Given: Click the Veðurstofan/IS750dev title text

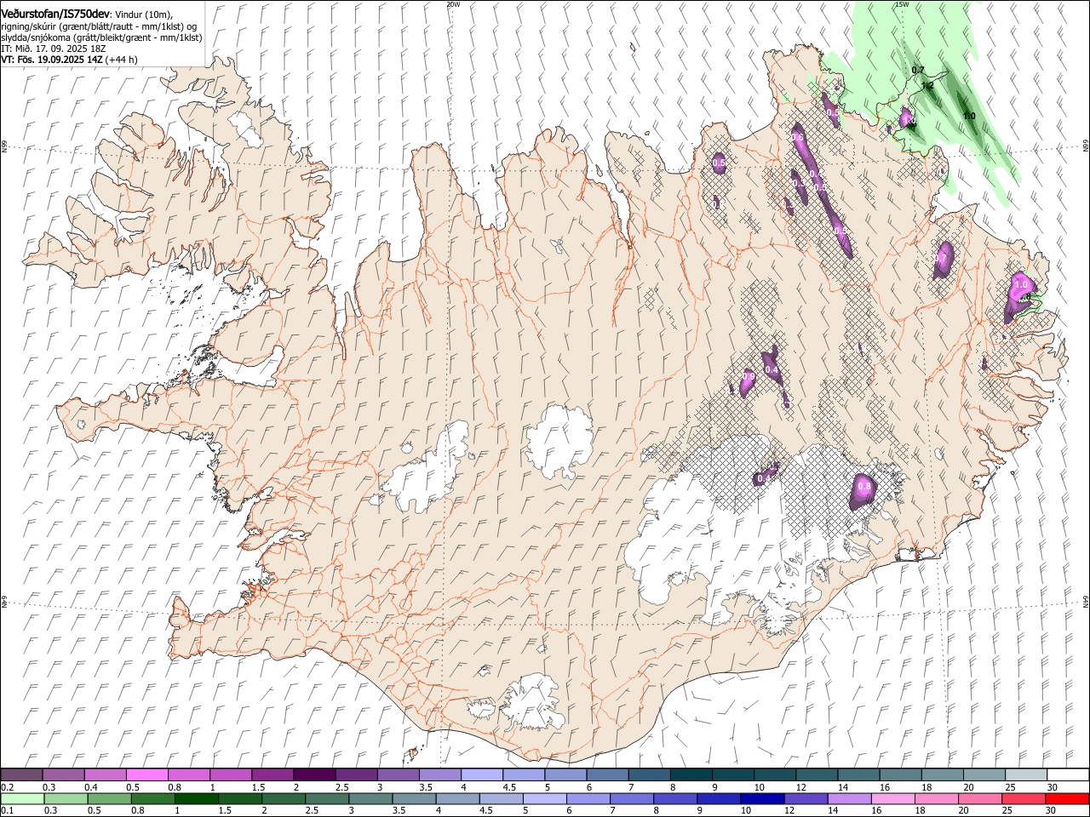Looking at the screenshot, I should click(55, 14).
